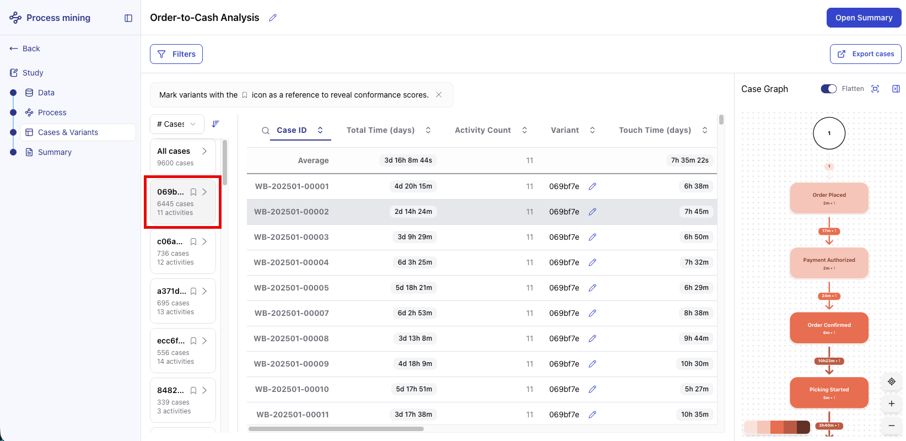Click the Back link

[x=25, y=49]
